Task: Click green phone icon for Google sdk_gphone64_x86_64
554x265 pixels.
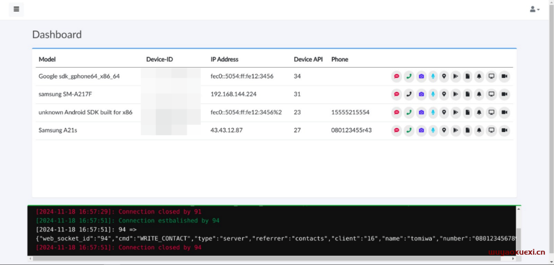Action: (x=409, y=76)
